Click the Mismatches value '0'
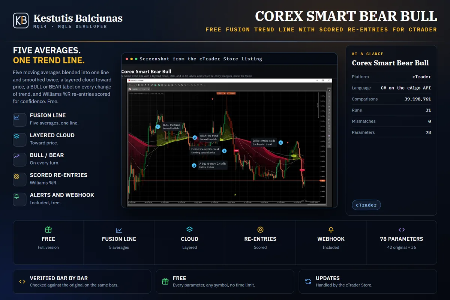The image size is (450, 300). [x=430, y=121]
